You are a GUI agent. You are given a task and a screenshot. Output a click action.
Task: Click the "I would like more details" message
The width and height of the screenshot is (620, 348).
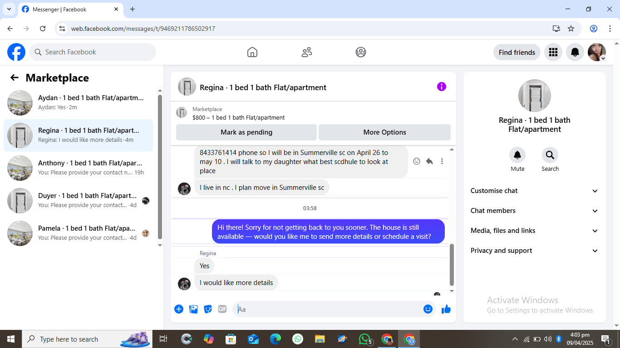[236, 283]
